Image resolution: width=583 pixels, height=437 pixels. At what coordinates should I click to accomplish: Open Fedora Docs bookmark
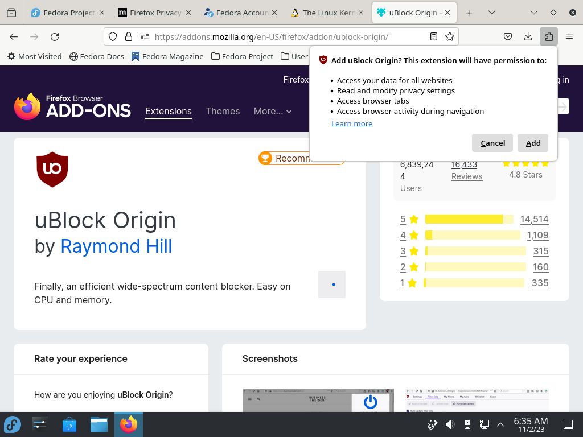(x=97, y=56)
